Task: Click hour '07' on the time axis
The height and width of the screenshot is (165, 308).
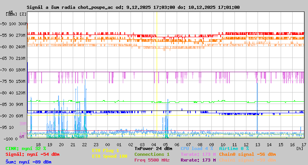Action: pyautogui.click(x=188, y=145)
